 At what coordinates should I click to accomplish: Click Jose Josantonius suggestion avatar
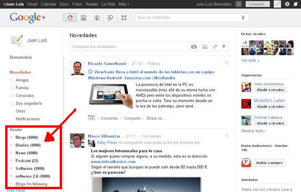pos(246,87)
